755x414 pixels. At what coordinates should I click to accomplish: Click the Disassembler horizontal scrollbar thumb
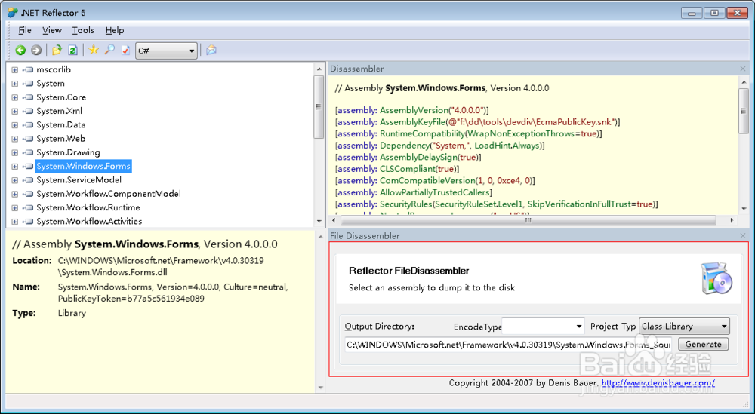pyautogui.click(x=528, y=220)
